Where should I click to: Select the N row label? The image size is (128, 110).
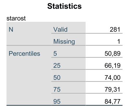11,29
